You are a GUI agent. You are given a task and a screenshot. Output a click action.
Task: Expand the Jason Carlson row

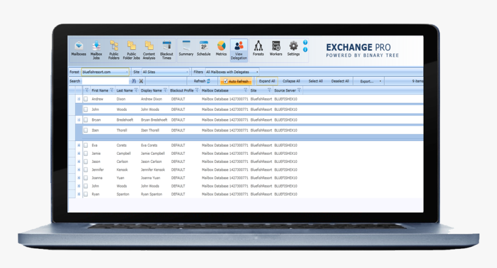pos(79,162)
